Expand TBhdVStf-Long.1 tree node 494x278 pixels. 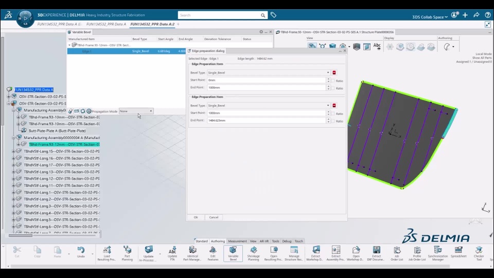click(x=13, y=192)
